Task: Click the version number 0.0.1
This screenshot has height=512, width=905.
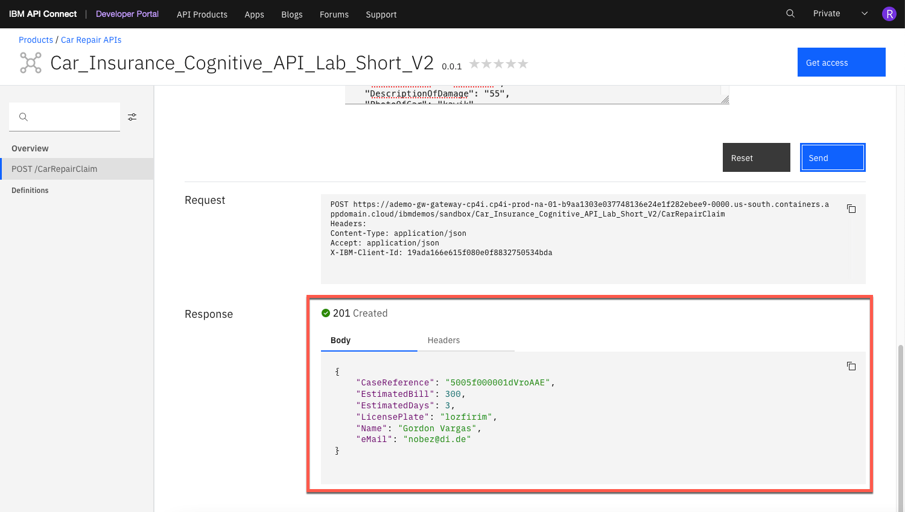Action: click(x=452, y=66)
